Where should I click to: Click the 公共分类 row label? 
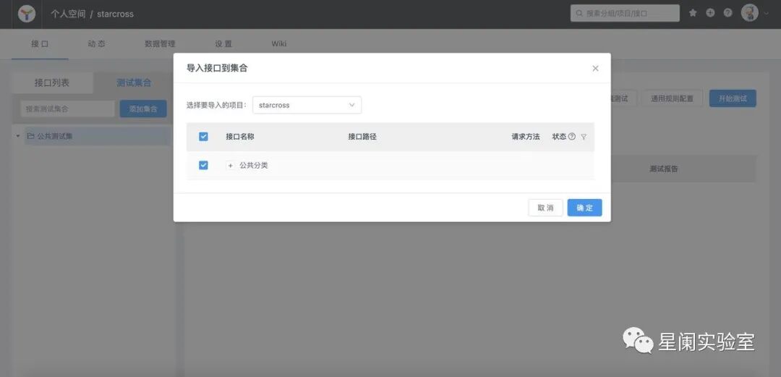254,166
